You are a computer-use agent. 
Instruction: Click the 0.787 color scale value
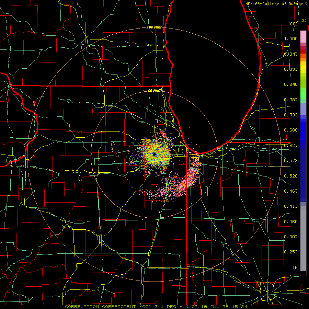click(x=291, y=100)
